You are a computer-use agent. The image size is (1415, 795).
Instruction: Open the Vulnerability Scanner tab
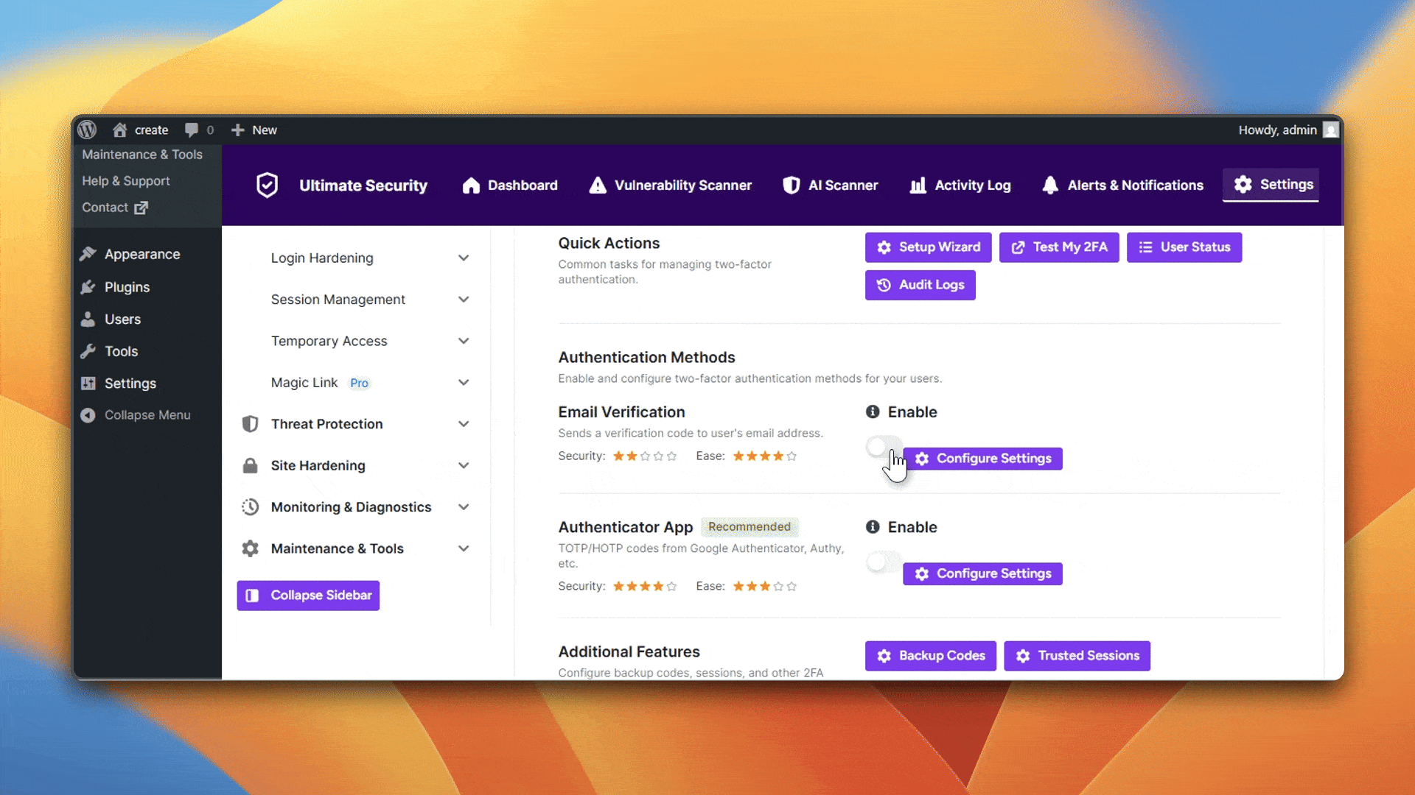[x=671, y=185]
